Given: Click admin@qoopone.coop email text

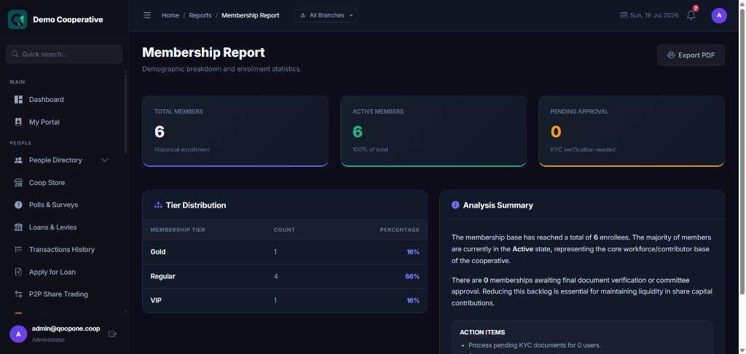Looking at the screenshot, I should [x=66, y=329].
